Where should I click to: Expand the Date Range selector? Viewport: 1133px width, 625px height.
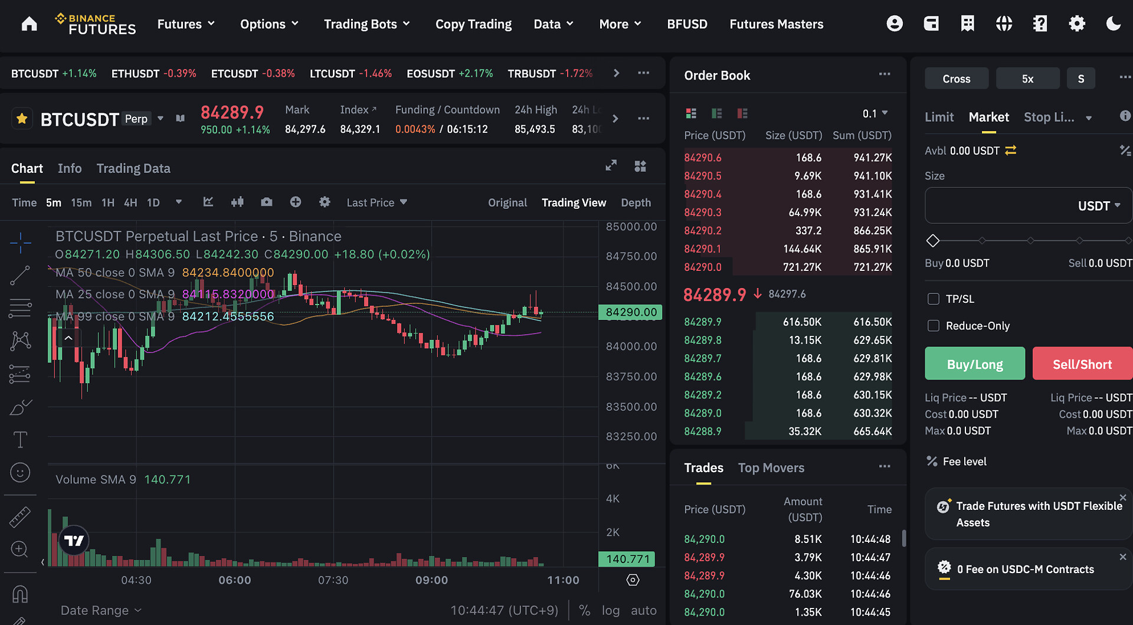point(101,610)
